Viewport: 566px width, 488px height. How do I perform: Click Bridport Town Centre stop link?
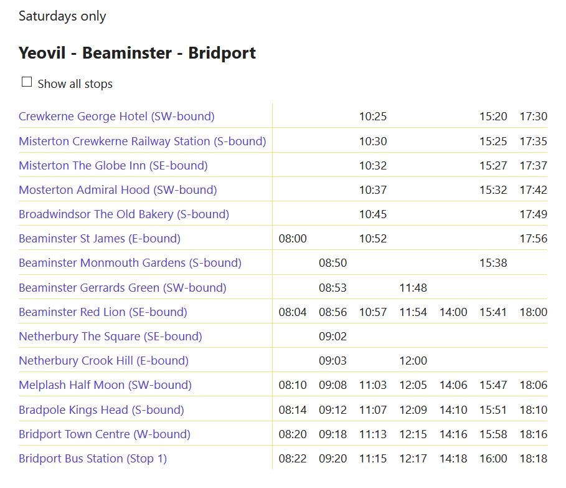105,434
